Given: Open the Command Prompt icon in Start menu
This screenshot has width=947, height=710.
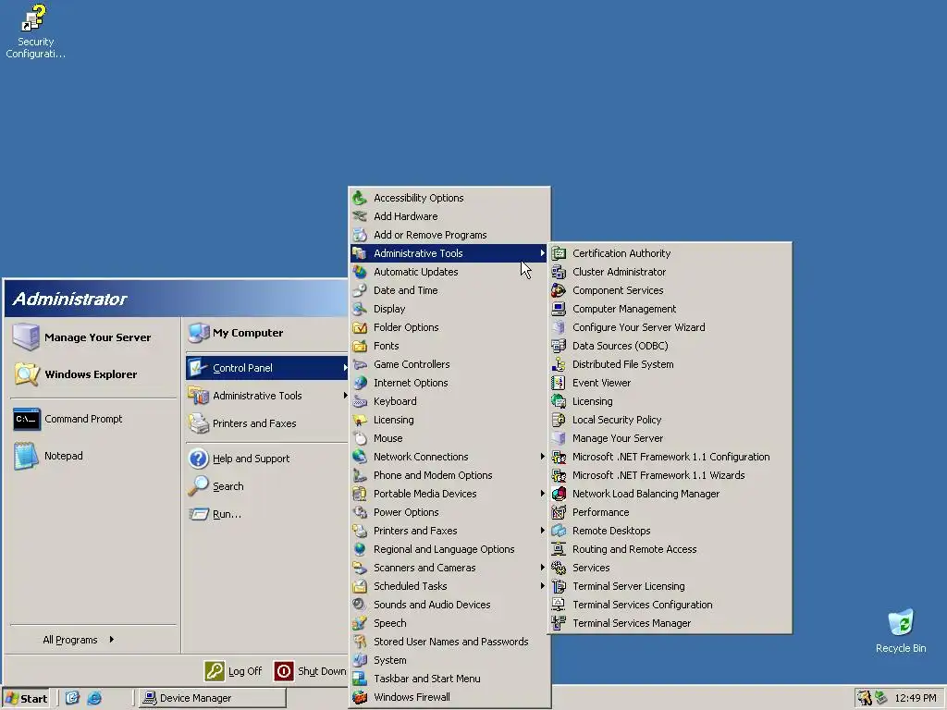Looking at the screenshot, I should click(x=27, y=419).
